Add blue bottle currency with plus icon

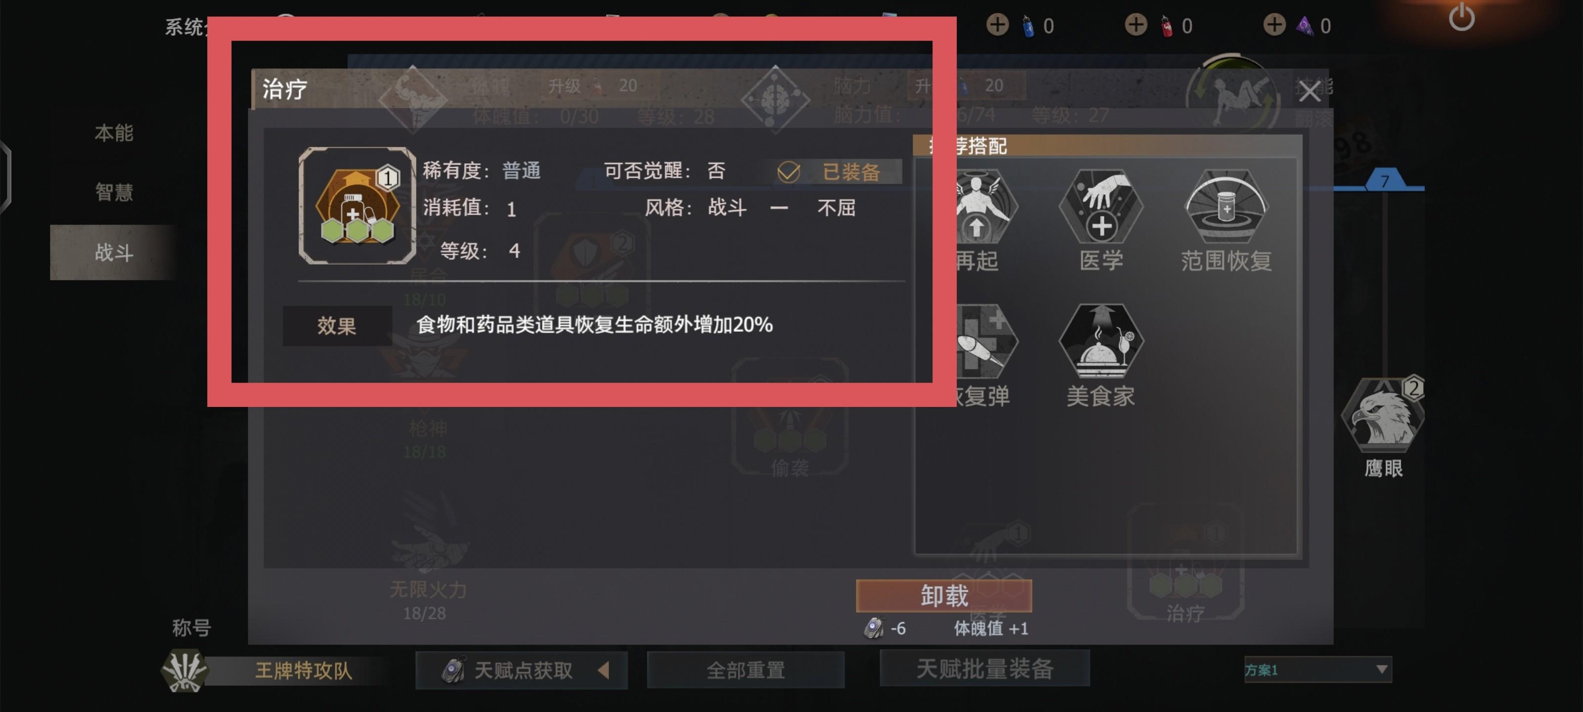coord(997,25)
